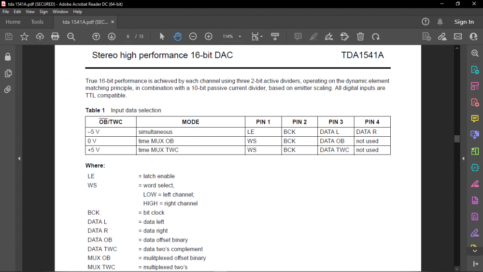483x272 pixels.
Task: Open the zoom level dropdown
Action: pos(240,37)
